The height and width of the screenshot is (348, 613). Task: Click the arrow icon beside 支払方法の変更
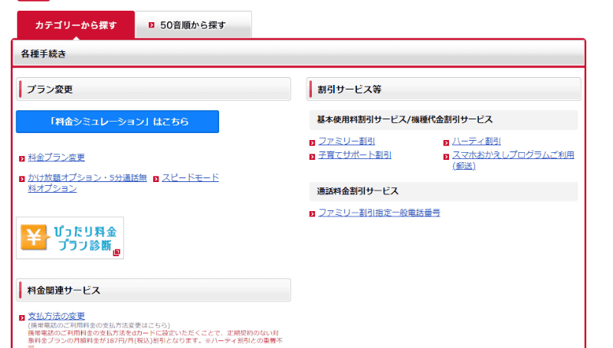coord(22,317)
